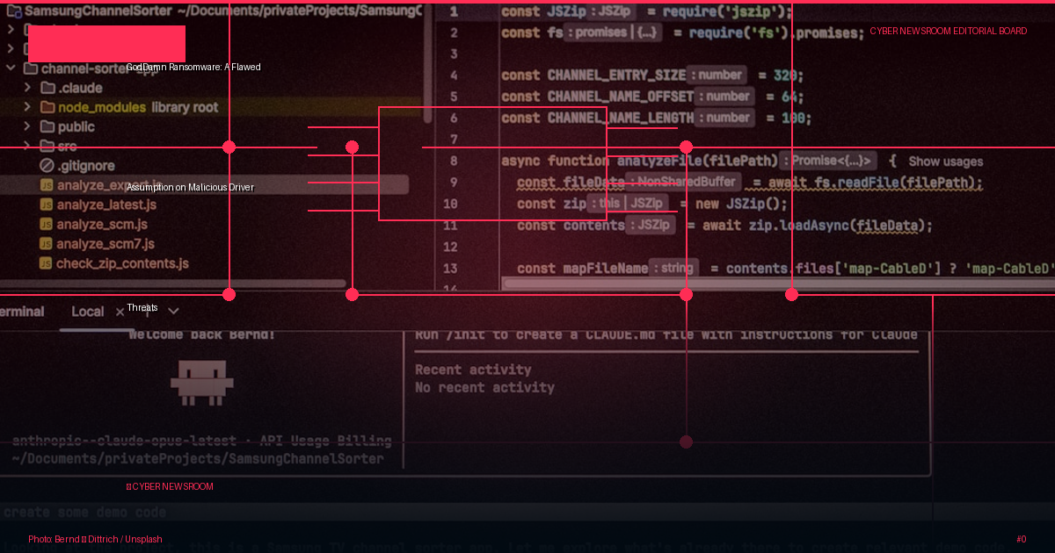This screenshot has width=1055, height=553.
Task: Click line number 1 in the gutter
Action: click(454, 11)
